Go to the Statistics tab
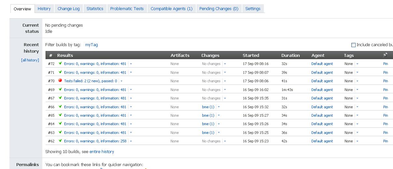The height and width of the screenshot is (169, 393). [x=95, y=9]
